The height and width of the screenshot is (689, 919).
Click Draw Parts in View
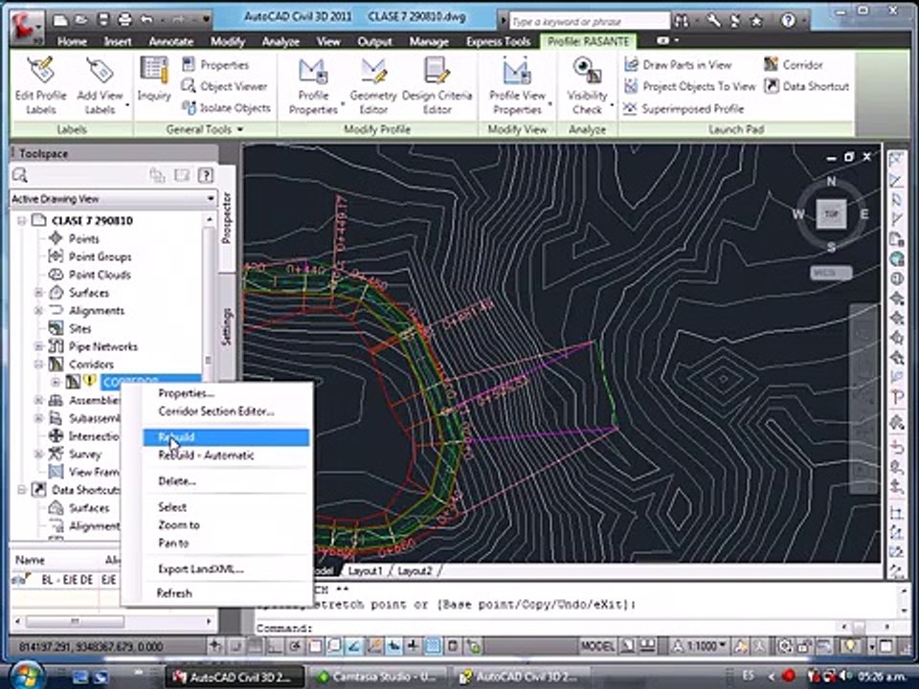click(x=678, y=64)
